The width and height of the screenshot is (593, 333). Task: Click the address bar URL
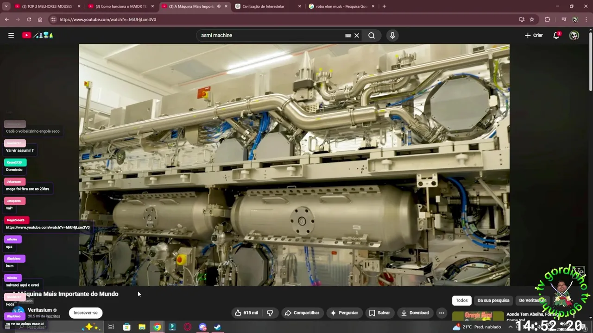pos(107,19)
